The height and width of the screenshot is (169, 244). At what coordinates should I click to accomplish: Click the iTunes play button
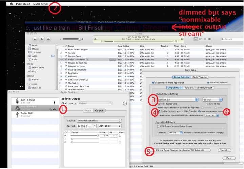pyautogui.click(x=42, y=39)
